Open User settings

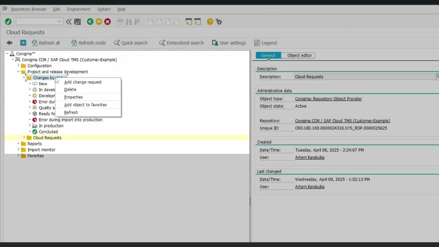229,43
